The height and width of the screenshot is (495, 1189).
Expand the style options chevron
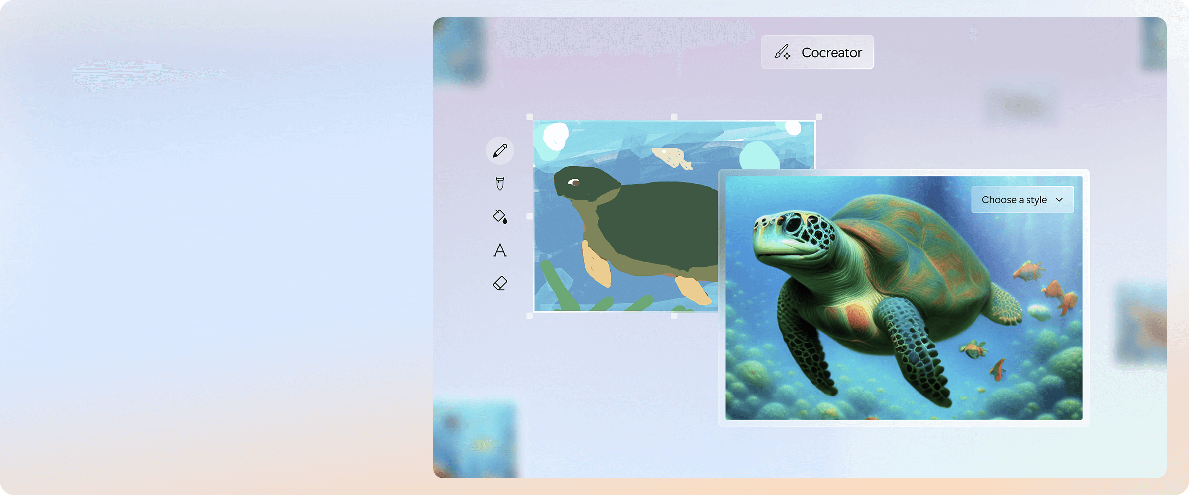coord(1059,200)
